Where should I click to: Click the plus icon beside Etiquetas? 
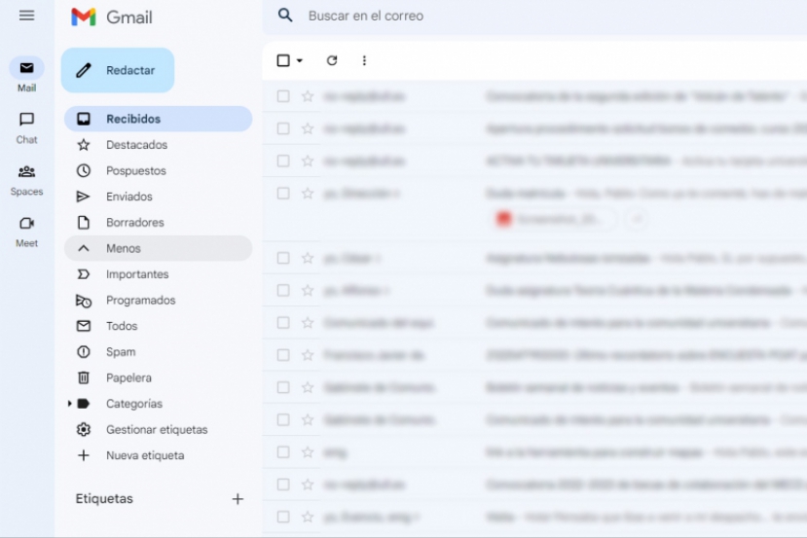238,499
